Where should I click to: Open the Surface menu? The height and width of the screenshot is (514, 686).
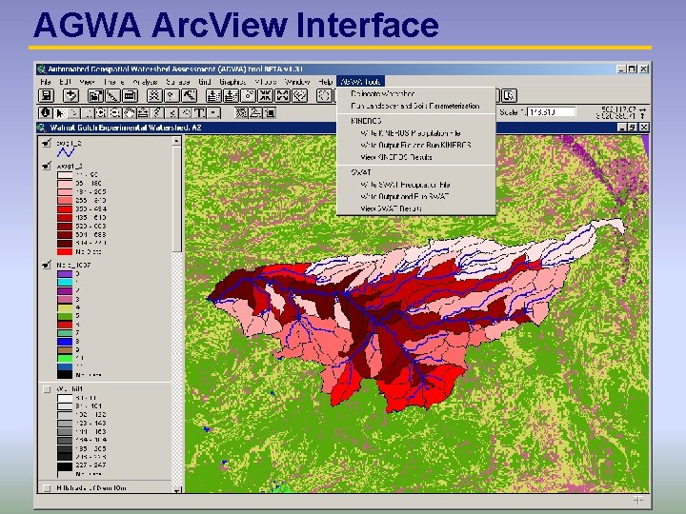[x=177, y=82]
